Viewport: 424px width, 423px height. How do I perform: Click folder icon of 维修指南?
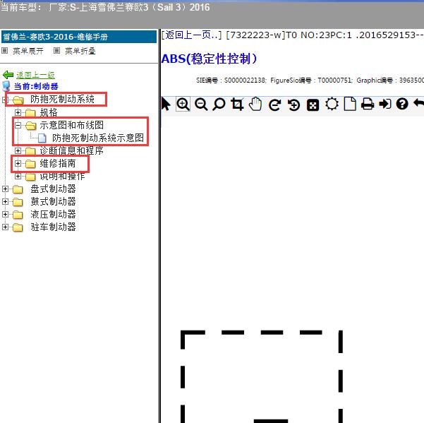[x=30, y=164]
